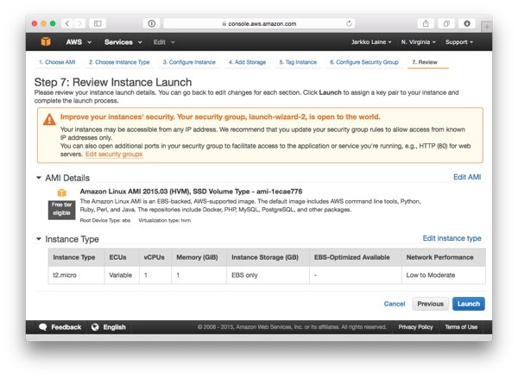Open the Edit security groups link
Image resolution: width=518 pixels, height=378 pixels.
114,154
